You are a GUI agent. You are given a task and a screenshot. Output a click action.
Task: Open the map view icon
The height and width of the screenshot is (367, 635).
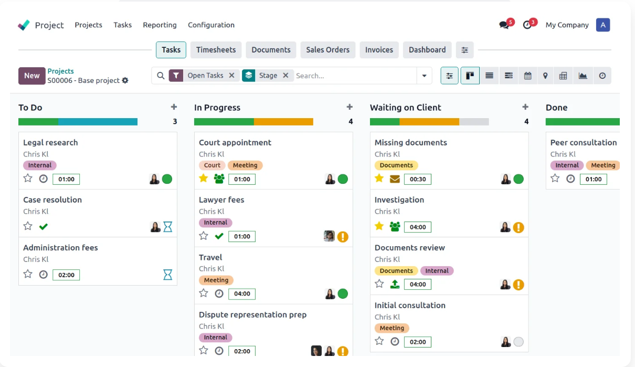pos(545,76)
